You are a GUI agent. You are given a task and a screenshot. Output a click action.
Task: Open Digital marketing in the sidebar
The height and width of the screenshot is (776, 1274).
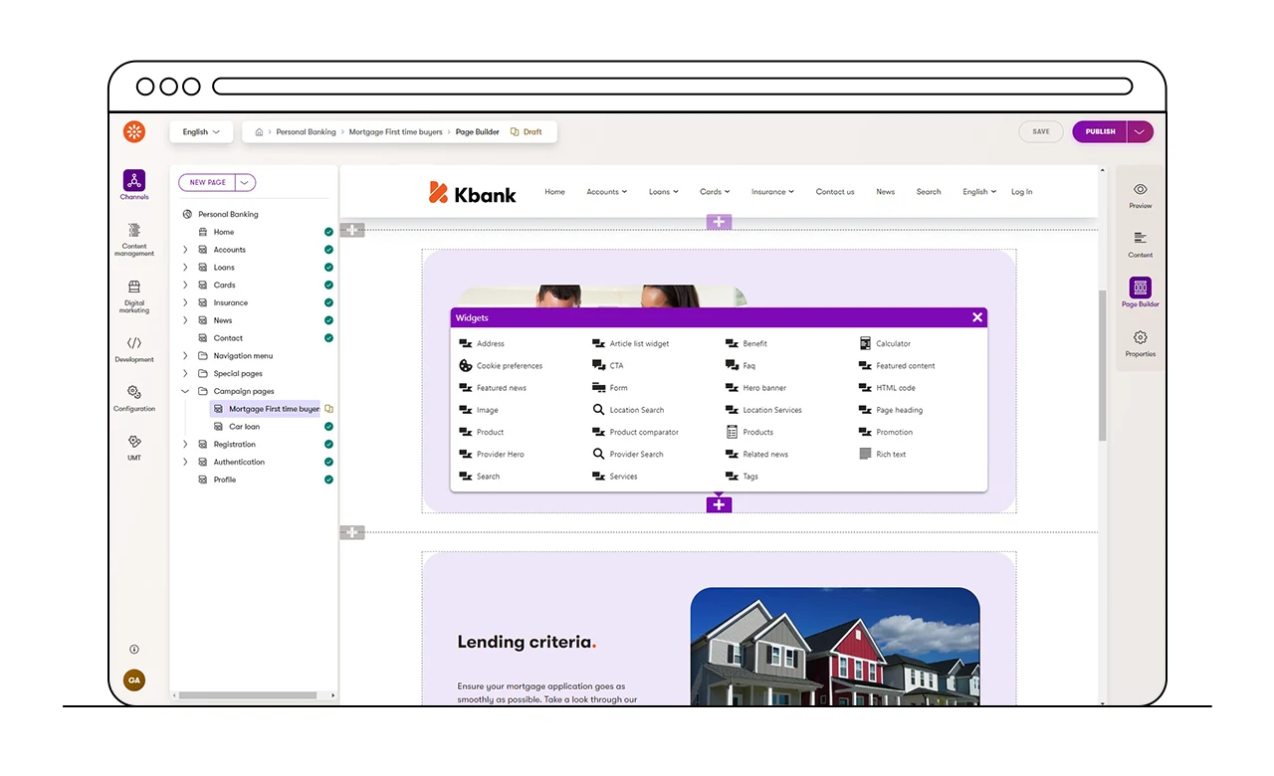tap(134, 288)
